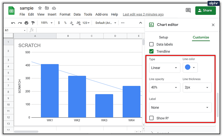This screenshot has width=223, height=137.
Task: Format as percent
Action: (x=65, y=23)
